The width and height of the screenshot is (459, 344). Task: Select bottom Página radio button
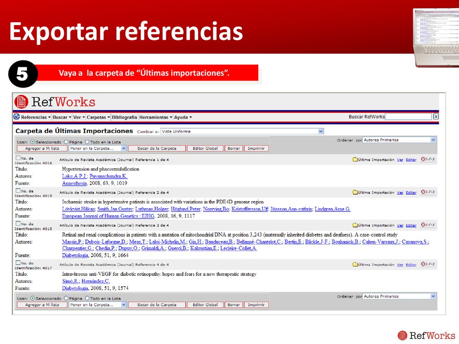66,298
